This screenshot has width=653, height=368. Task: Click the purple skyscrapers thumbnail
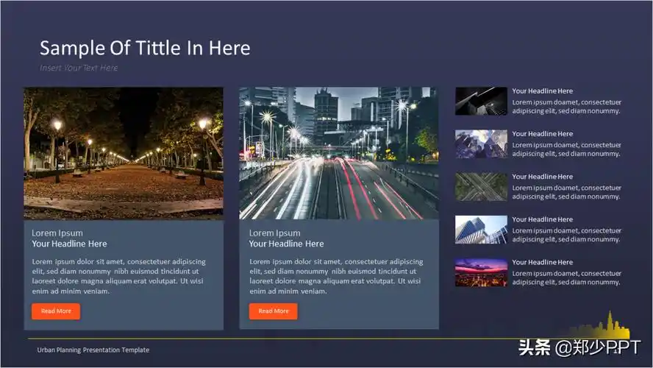(481, 144)
